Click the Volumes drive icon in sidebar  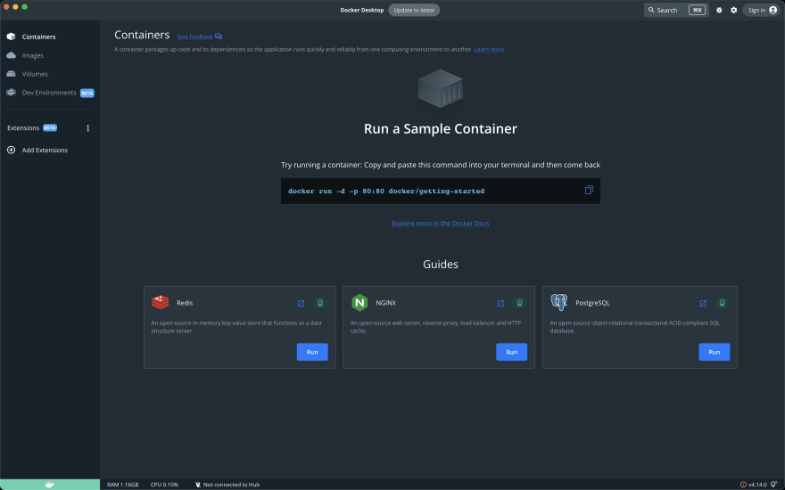click(11, 73)
